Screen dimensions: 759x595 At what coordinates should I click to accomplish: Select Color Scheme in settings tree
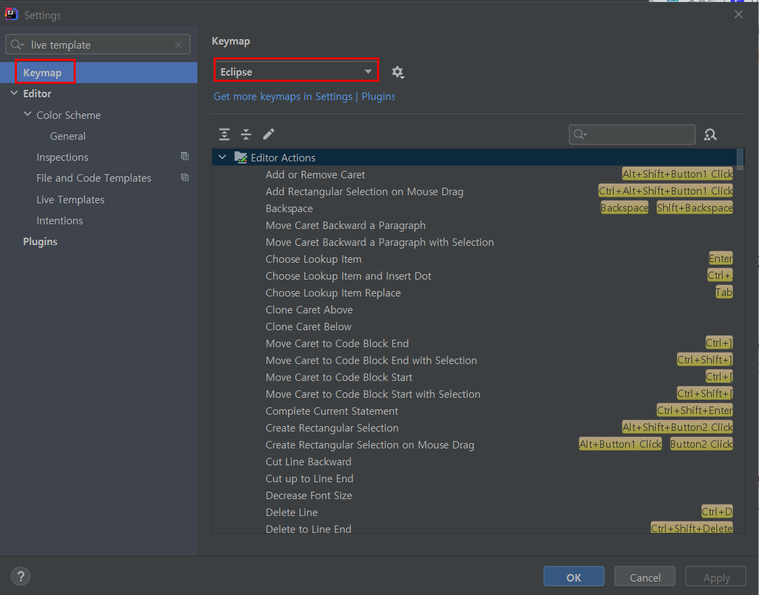point(69,115)
